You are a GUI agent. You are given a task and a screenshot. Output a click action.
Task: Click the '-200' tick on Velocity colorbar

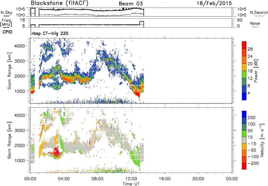click(x=253, y=163)
